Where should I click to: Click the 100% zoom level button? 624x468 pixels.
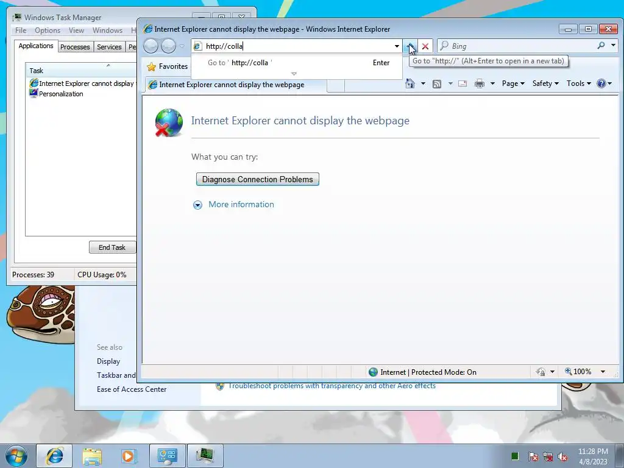(x=578, y=372)
